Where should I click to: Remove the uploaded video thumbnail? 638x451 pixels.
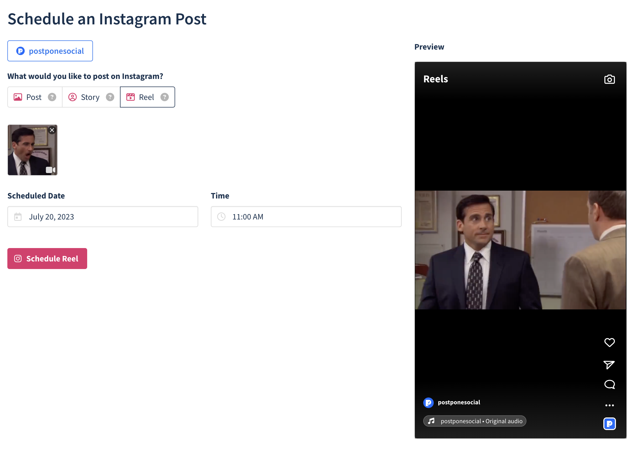click(52, 130)
